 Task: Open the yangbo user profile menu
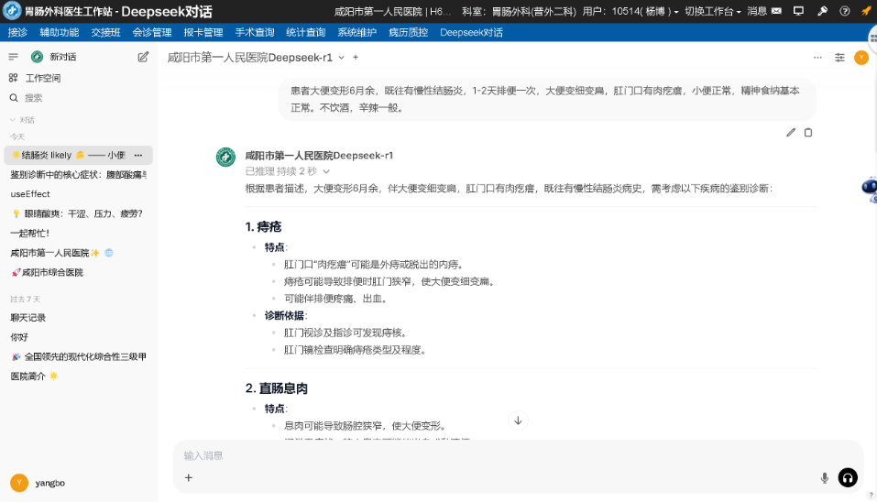point(38,483)
